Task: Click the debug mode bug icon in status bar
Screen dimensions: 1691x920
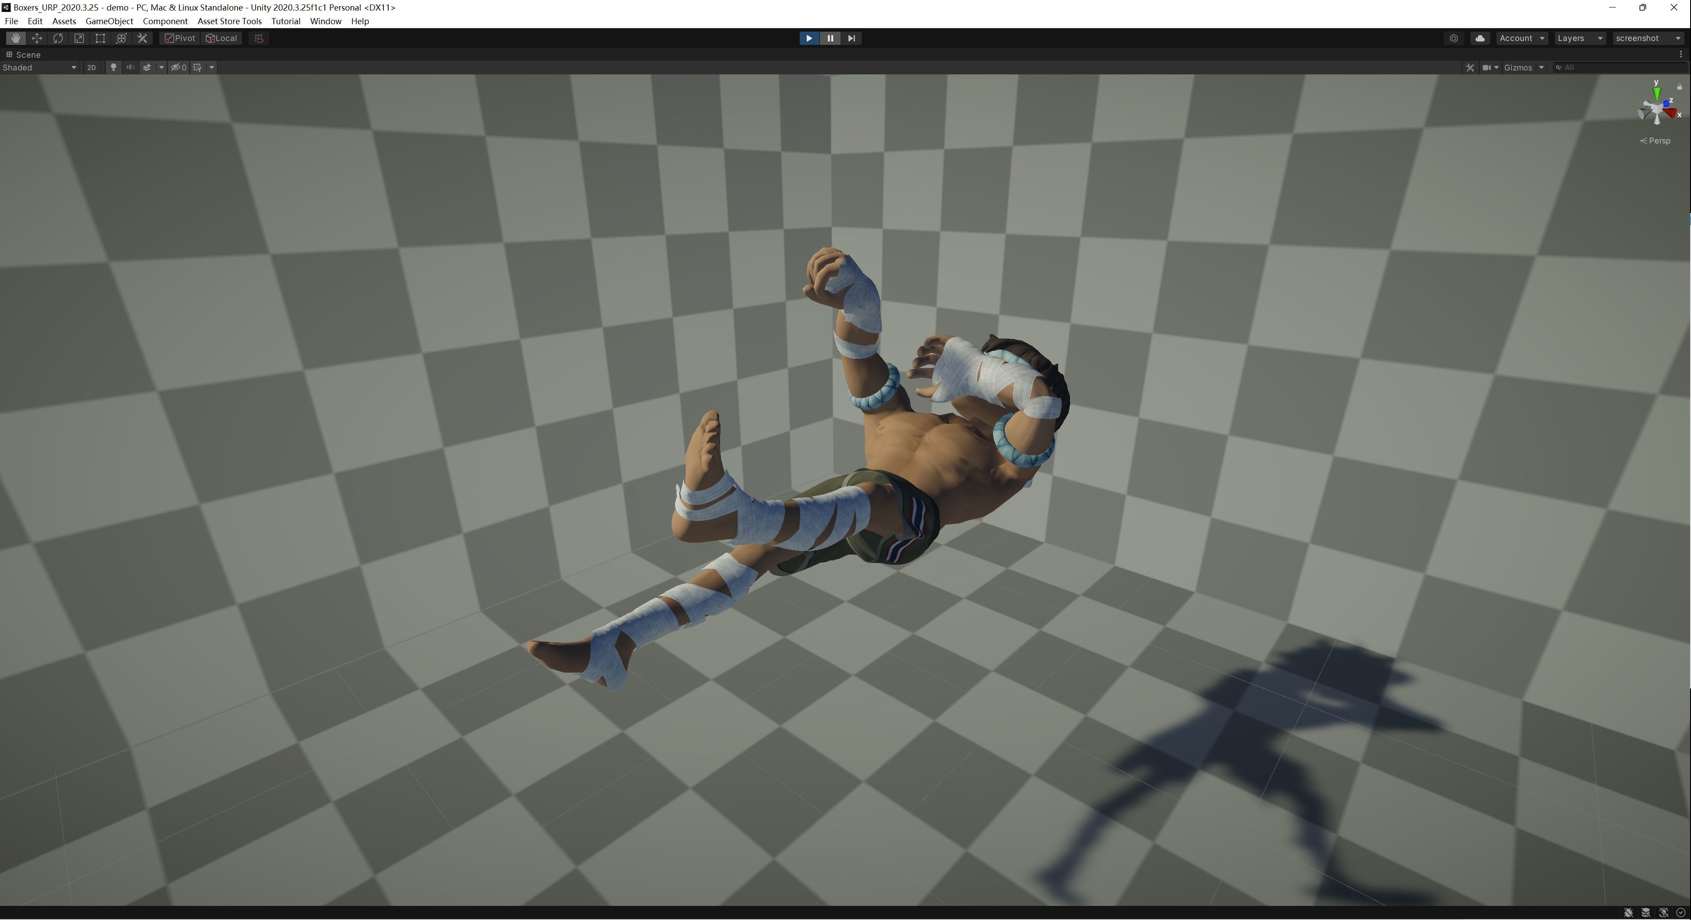Action: 1629,913
